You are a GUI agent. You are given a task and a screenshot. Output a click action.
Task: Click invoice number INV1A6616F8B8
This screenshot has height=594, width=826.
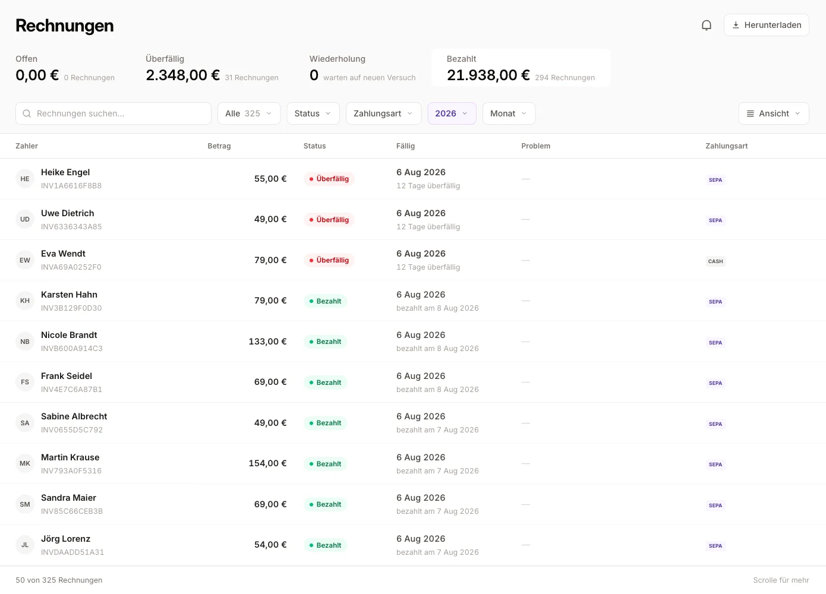[x=71, y=186]
